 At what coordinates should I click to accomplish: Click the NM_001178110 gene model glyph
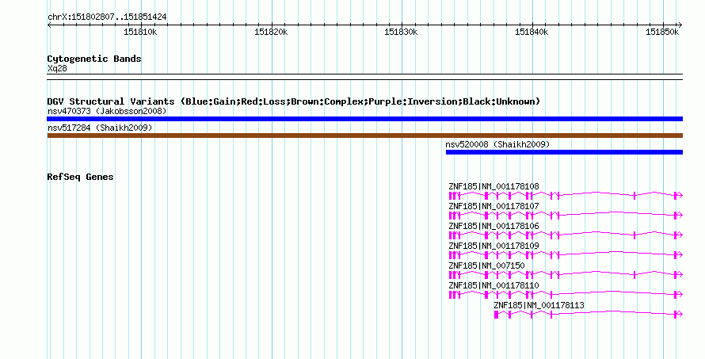point(566,294)
